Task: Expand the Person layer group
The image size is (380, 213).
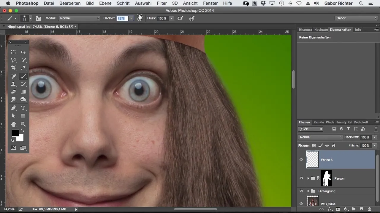Action: point(308,178)
